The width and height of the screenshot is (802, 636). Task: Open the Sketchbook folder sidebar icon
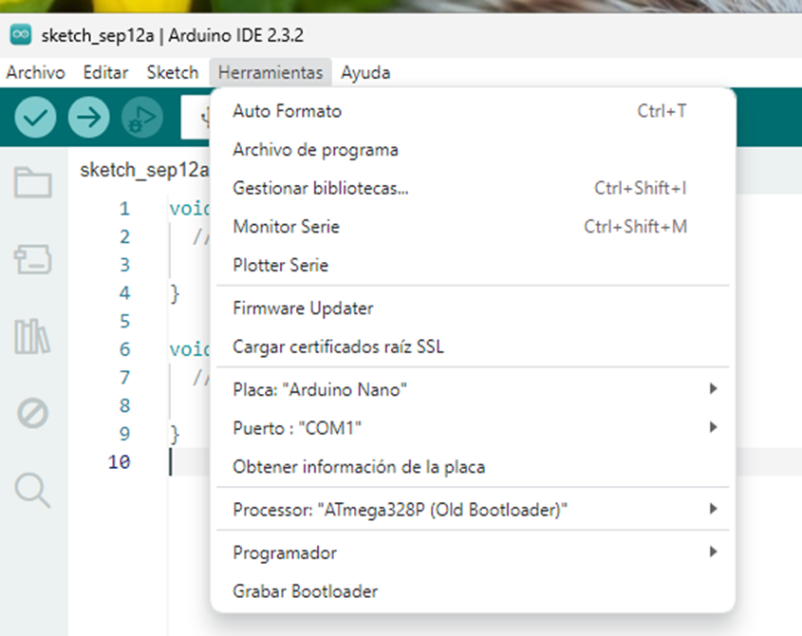point(32,182)
